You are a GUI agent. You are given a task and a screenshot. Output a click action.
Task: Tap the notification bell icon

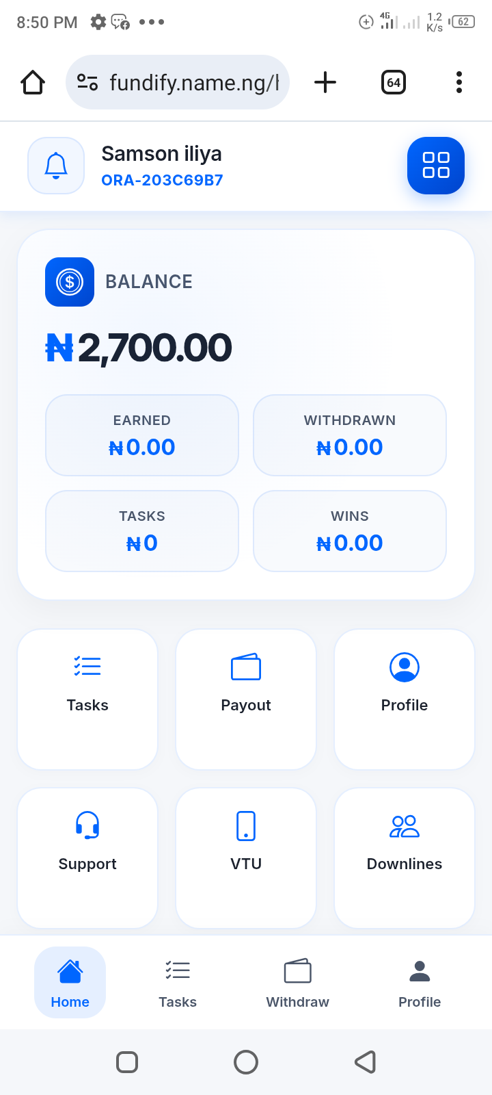[56, 166]
